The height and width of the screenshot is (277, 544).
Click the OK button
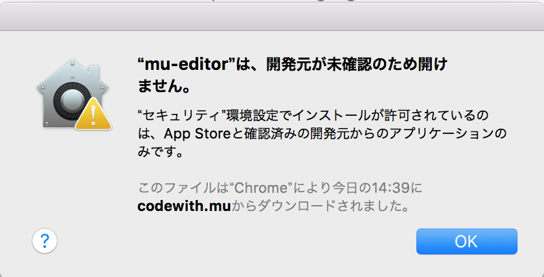point(467,241)
